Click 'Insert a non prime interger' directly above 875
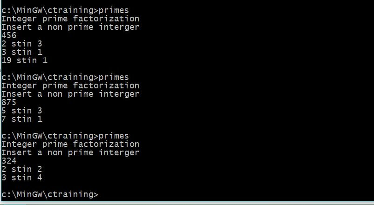The width and height of the screenshot is (374, 205). (70, 94)
